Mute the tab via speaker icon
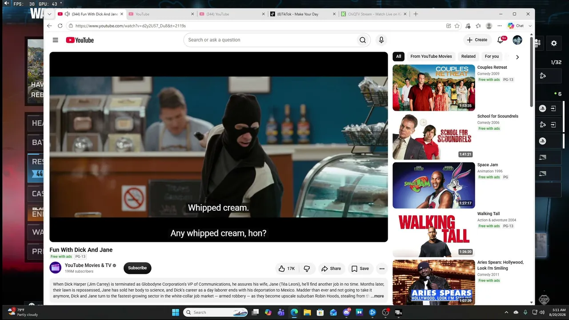The height and width of the screenshot is (320, 569). (x=67, y=14)
